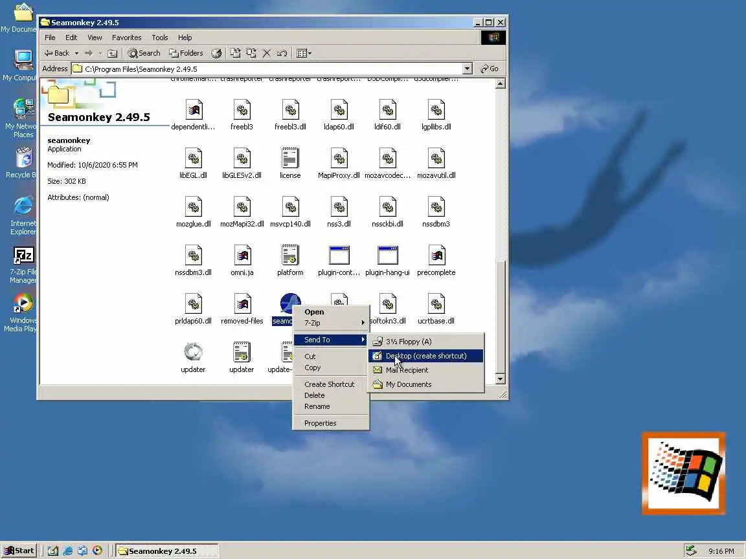Choose 3½ Floppy (A) destination
The width and height of the screenshot is (746, 559).
(426, 342)
